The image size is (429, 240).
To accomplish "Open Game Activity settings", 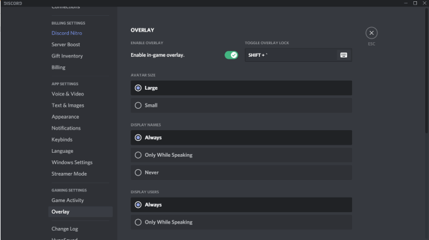I will [x=68, y=200].
